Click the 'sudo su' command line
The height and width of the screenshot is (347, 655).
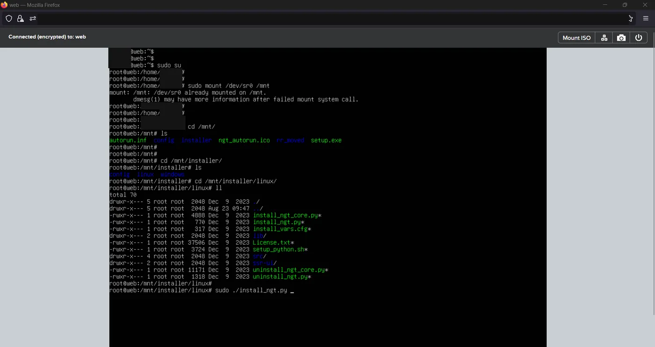(156, 65)
